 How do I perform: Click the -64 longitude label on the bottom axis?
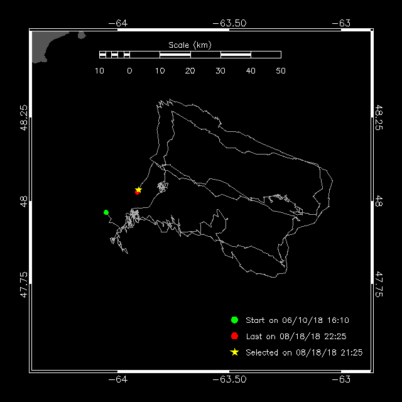pos(117,379)
